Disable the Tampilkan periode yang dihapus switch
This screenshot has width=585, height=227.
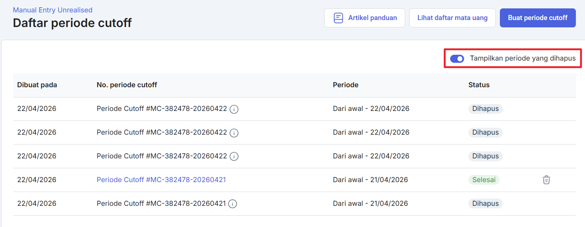click(457, 58)
